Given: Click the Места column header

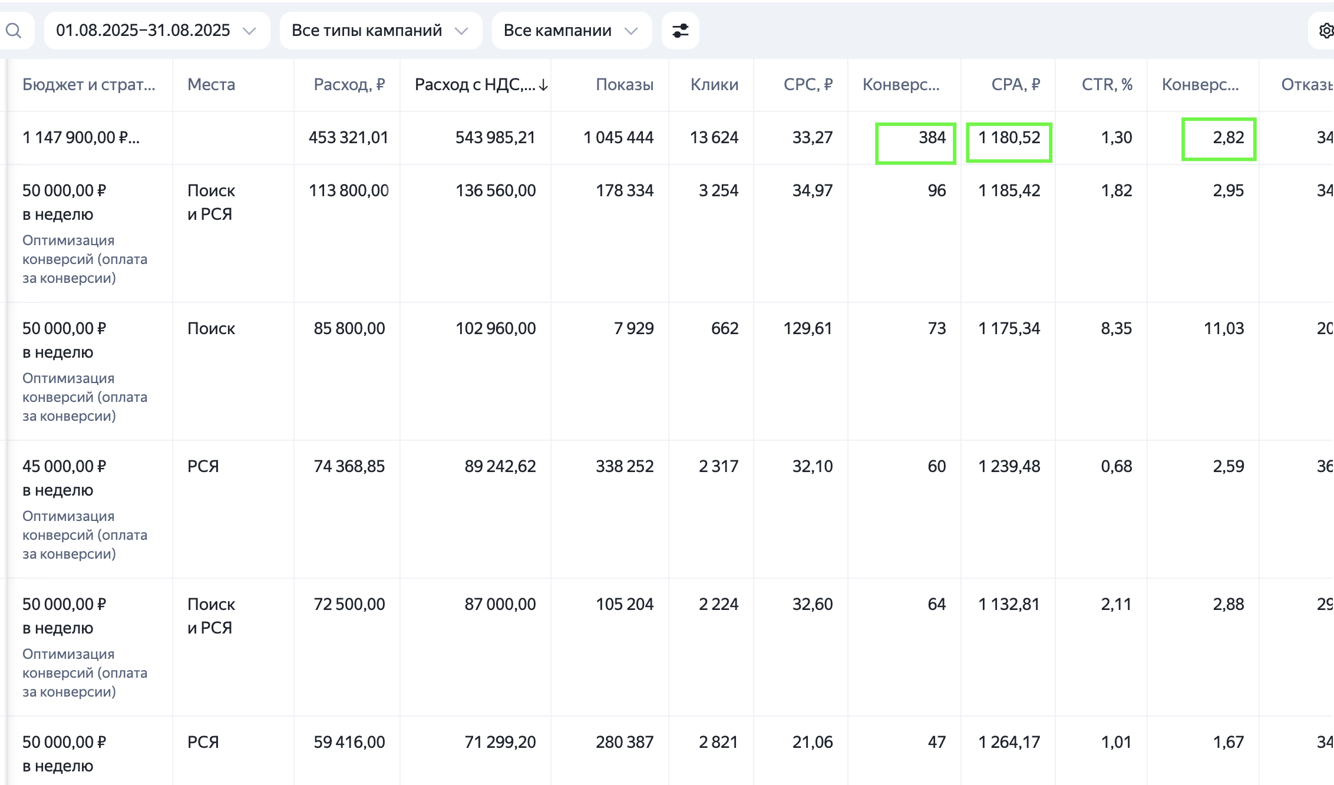Looking at the screenshot, I should point(211,85).
